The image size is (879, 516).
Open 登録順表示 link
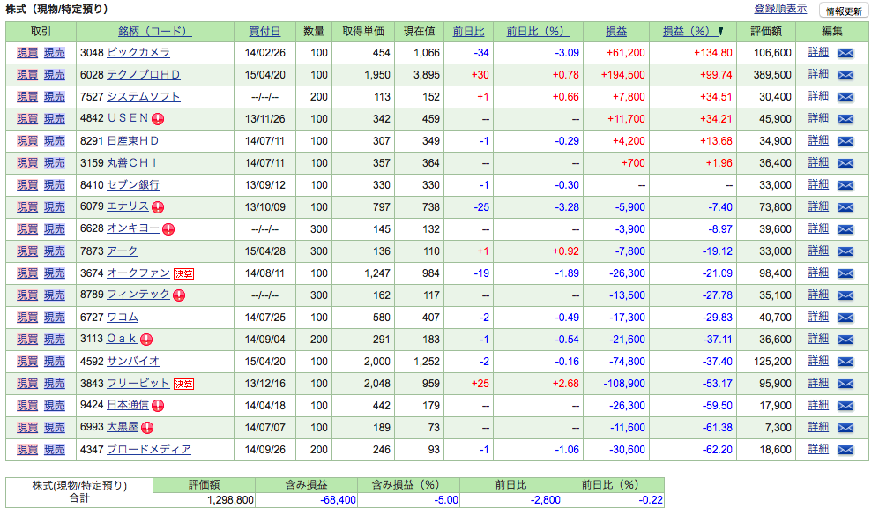pyautogui.click(x=780, y=9)
